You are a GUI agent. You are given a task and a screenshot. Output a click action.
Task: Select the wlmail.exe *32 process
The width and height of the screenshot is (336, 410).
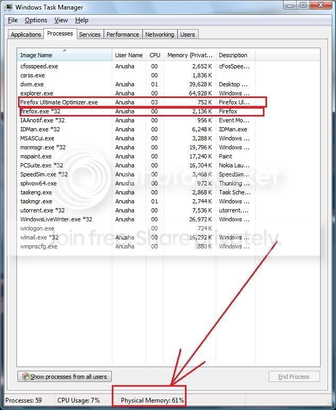[136, 237]
